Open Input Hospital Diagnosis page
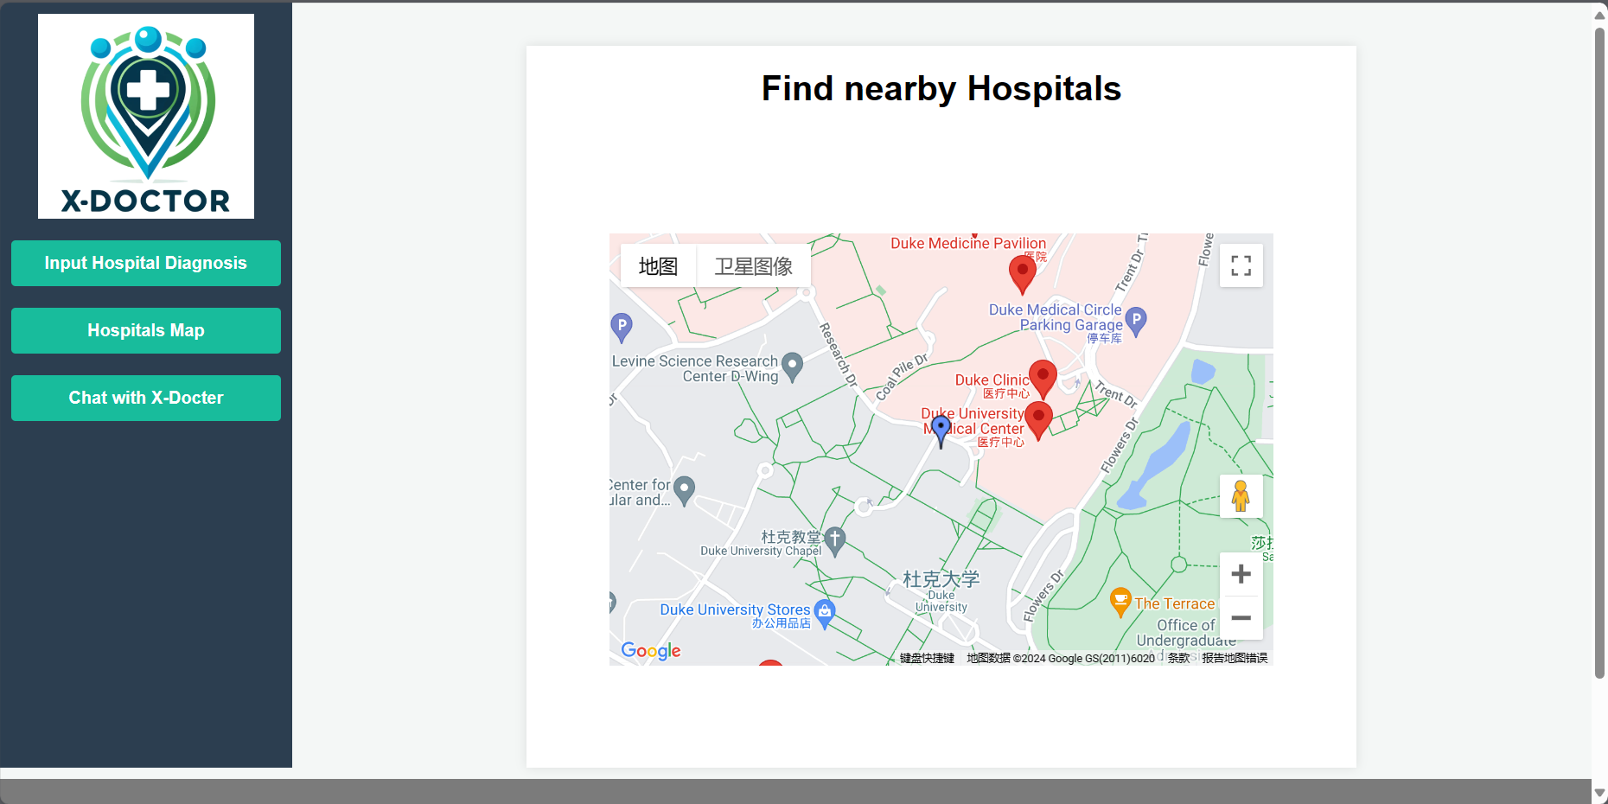The height and width of the screenshot is (804, 1608). [146, 263]
